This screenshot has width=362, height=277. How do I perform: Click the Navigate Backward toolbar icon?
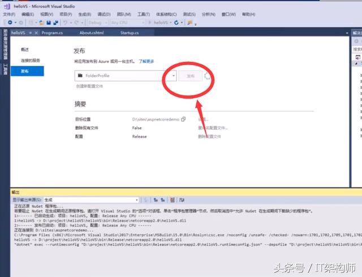point(10,23)
